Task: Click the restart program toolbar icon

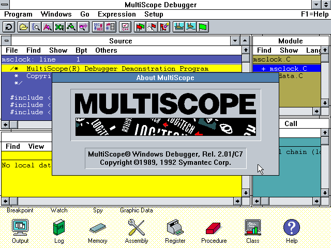Action: tap(9, 27)
